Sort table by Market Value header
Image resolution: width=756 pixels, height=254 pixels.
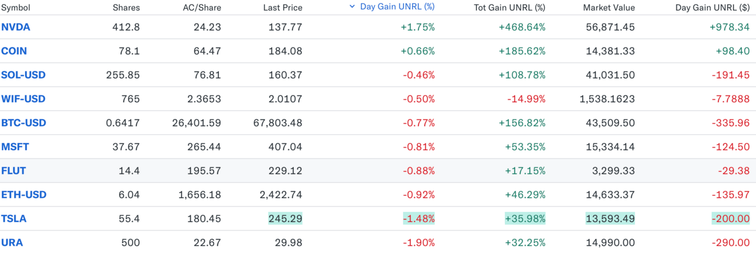(609, 8)
